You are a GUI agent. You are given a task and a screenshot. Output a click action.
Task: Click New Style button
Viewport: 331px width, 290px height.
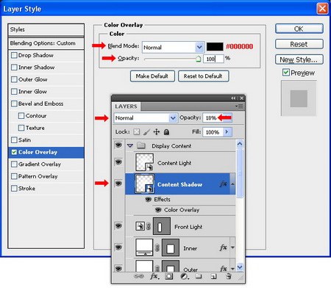(x=299, y=59)
